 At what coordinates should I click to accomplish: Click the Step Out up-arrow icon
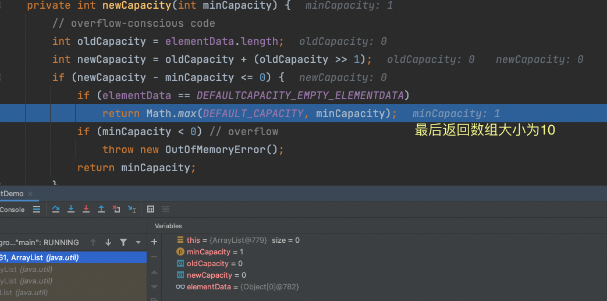click(x=101, y=209)
